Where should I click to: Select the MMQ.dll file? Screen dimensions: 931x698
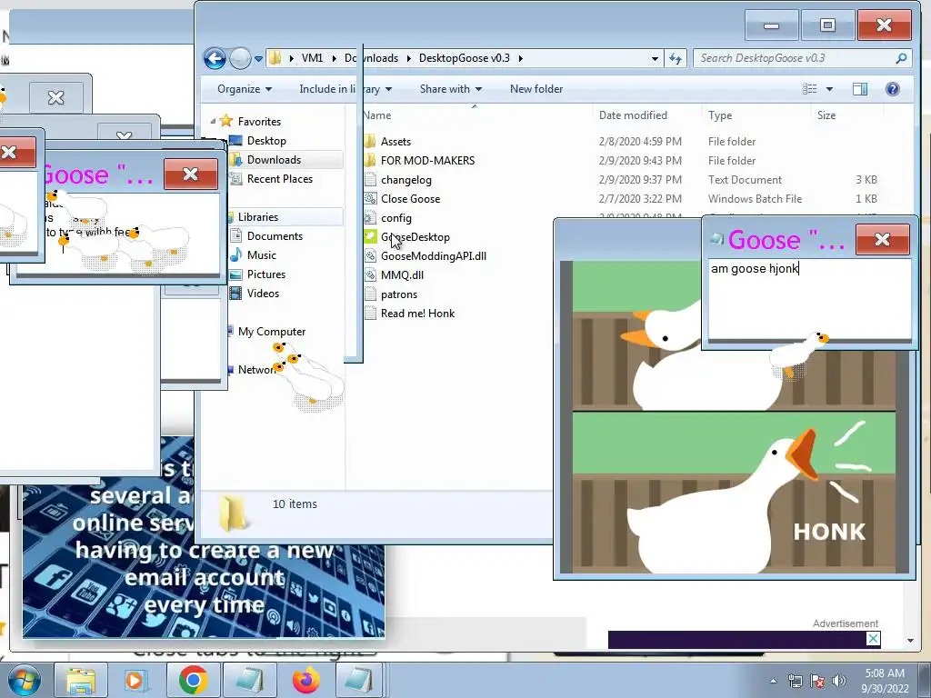click(402, 274)
